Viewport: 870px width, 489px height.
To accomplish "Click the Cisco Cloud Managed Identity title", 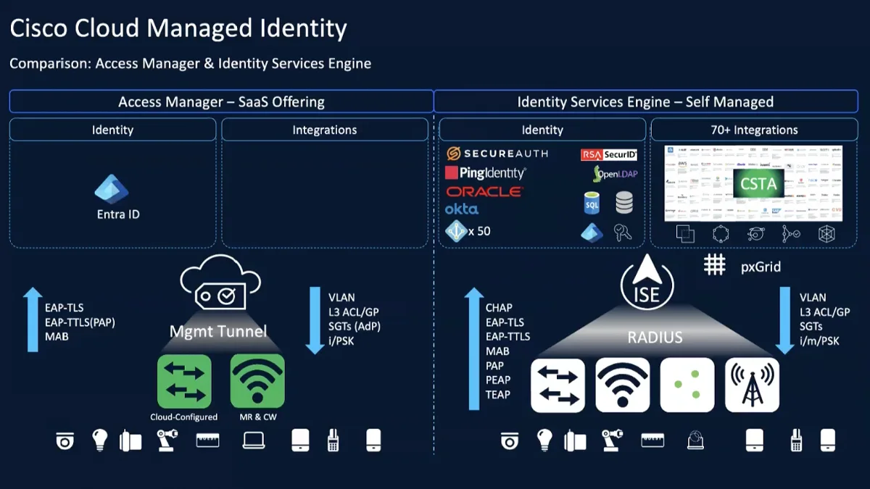I will [x=178, y=28].
